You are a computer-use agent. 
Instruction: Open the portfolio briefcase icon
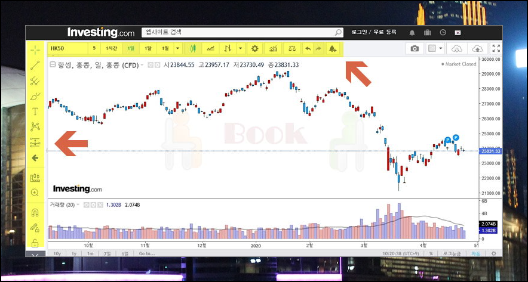(427, 33)
